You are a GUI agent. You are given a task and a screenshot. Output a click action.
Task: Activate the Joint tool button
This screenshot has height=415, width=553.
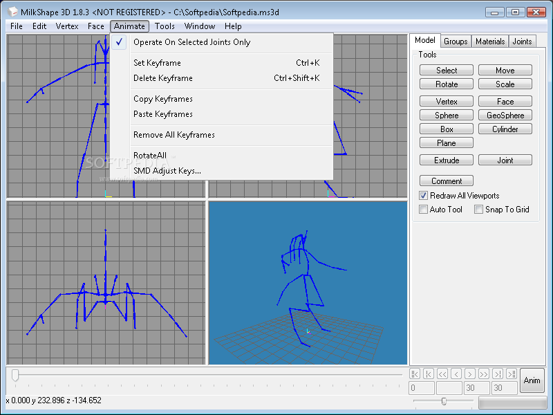pyautogui.click(x=505, y=160)
